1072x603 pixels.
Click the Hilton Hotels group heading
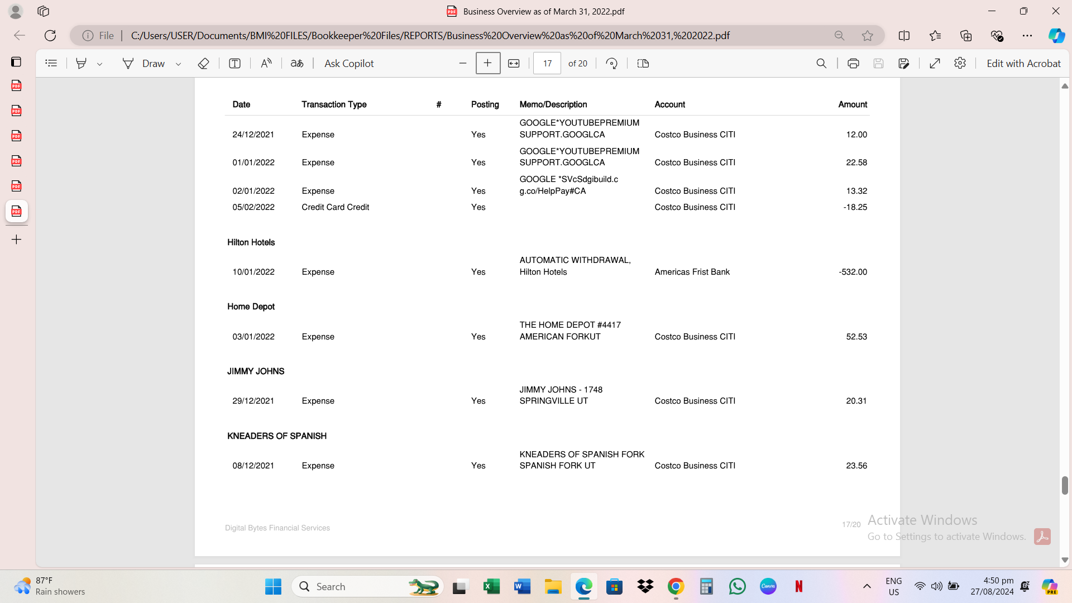tap(251, 242)
